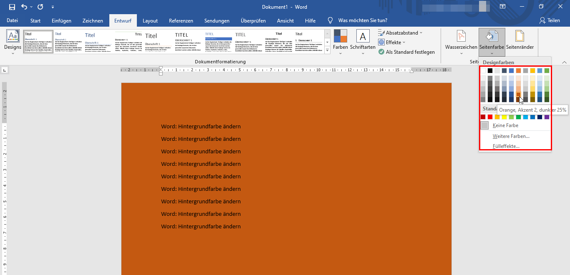Select the currently highlighted first style set thumbnail
The width and height of the screenshot is (570, 275).
38,41
